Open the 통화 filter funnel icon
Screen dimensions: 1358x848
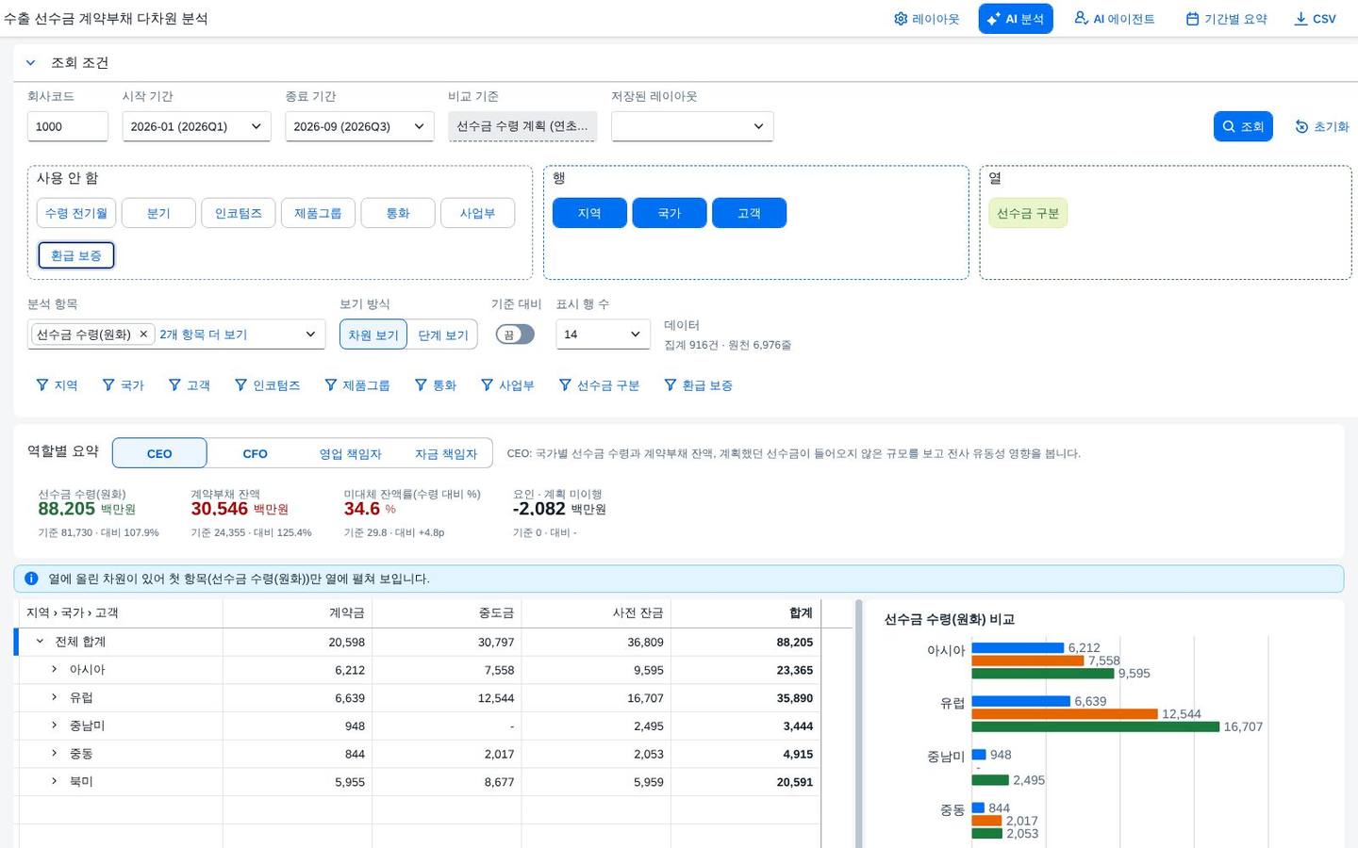point(422,384)
